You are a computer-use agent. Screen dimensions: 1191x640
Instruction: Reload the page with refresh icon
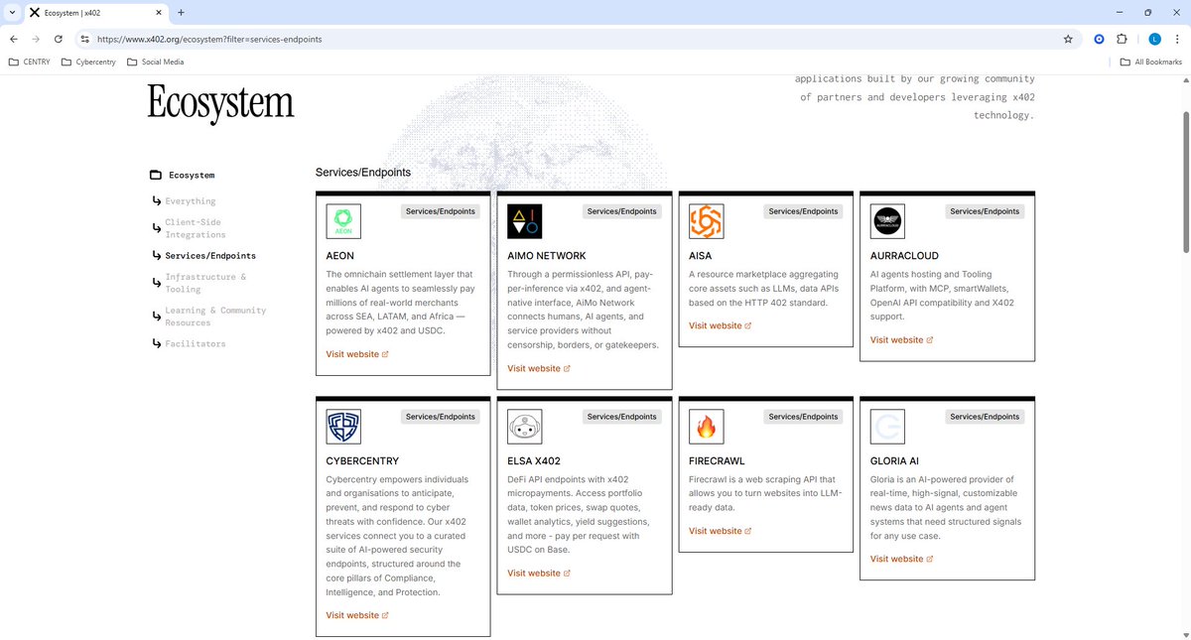[59, 39]
